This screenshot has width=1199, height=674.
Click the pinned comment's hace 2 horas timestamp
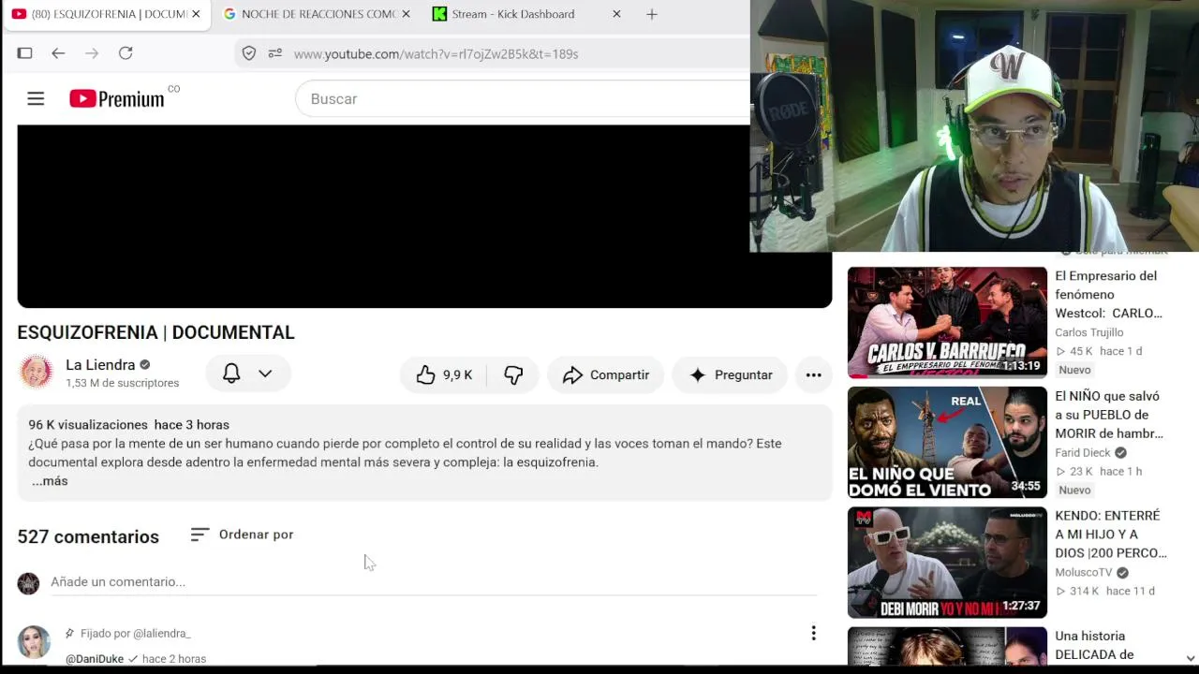(x=174, y=659)
